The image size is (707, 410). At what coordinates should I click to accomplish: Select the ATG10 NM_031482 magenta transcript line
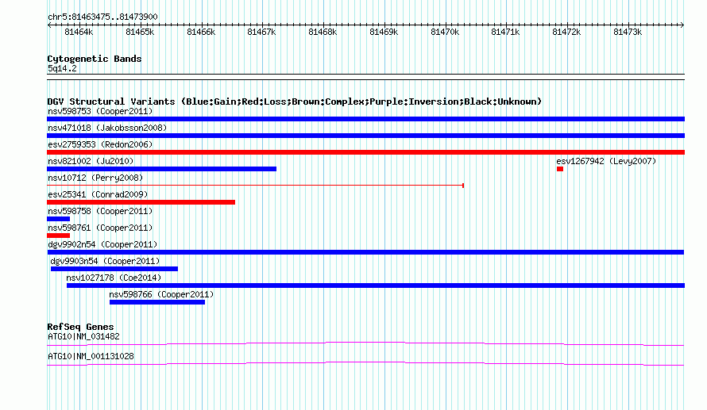pyautogui.click(x=365, y=344)
